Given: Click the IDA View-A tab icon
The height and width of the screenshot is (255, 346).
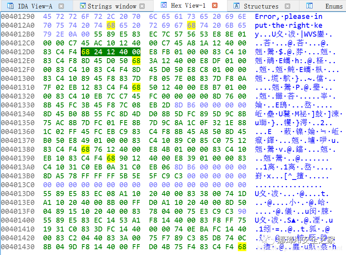Looking at the screenshot, I should coord(10,6).
